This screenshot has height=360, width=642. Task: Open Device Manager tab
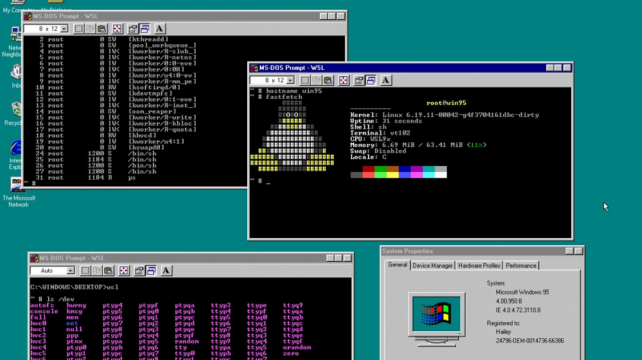click(x=432, y=266)
